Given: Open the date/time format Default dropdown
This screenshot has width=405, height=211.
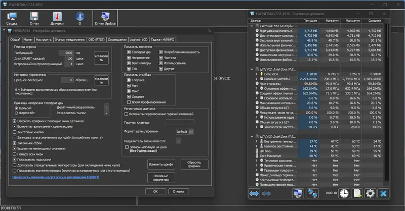Looking at the screenshot, I should 185,132.
